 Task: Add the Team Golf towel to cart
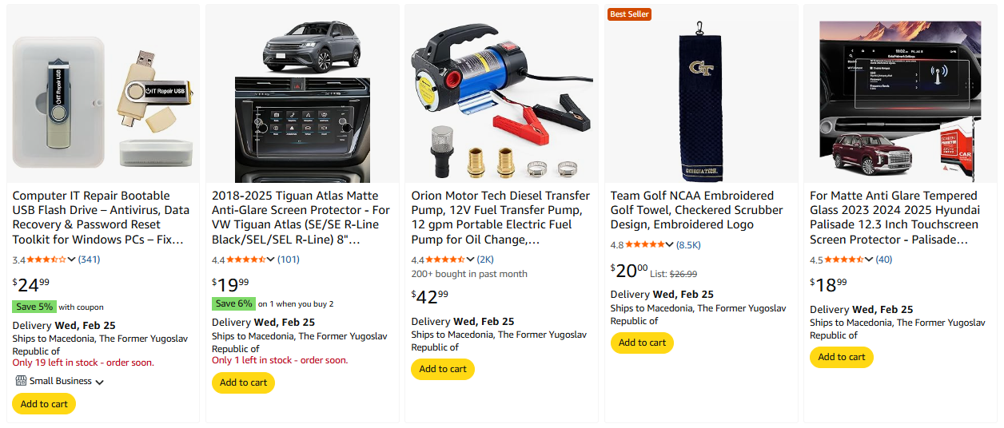coord(642,343)
